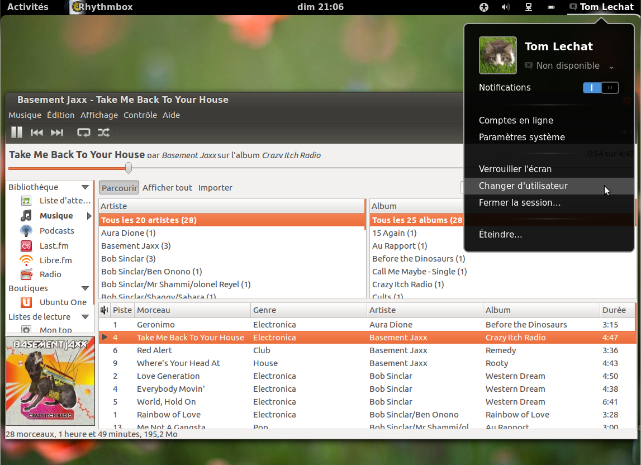Click the Activités button
The width and height of the screenshot is (641, 465).
point(28,7)
